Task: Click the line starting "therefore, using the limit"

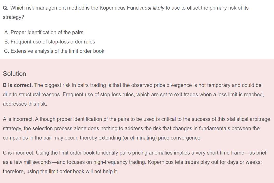Action: 60,171
